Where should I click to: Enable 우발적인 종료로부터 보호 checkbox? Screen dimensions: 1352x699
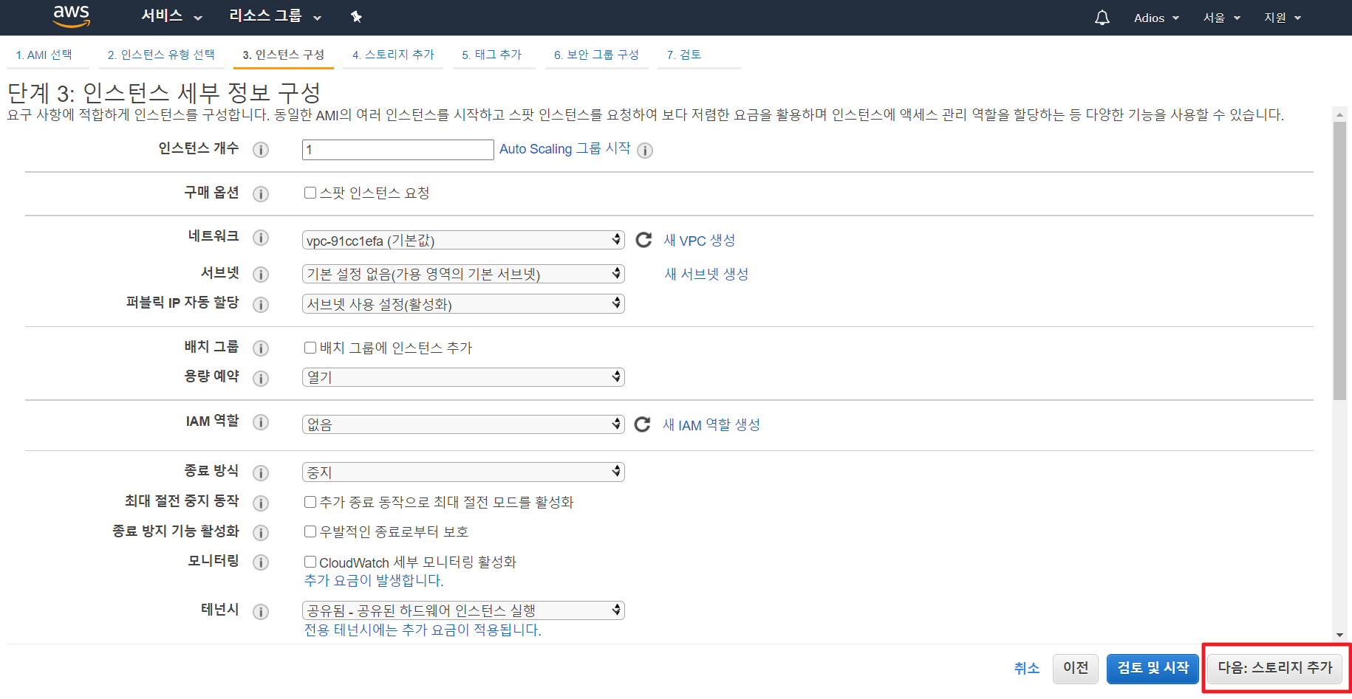tap(310, 531)
